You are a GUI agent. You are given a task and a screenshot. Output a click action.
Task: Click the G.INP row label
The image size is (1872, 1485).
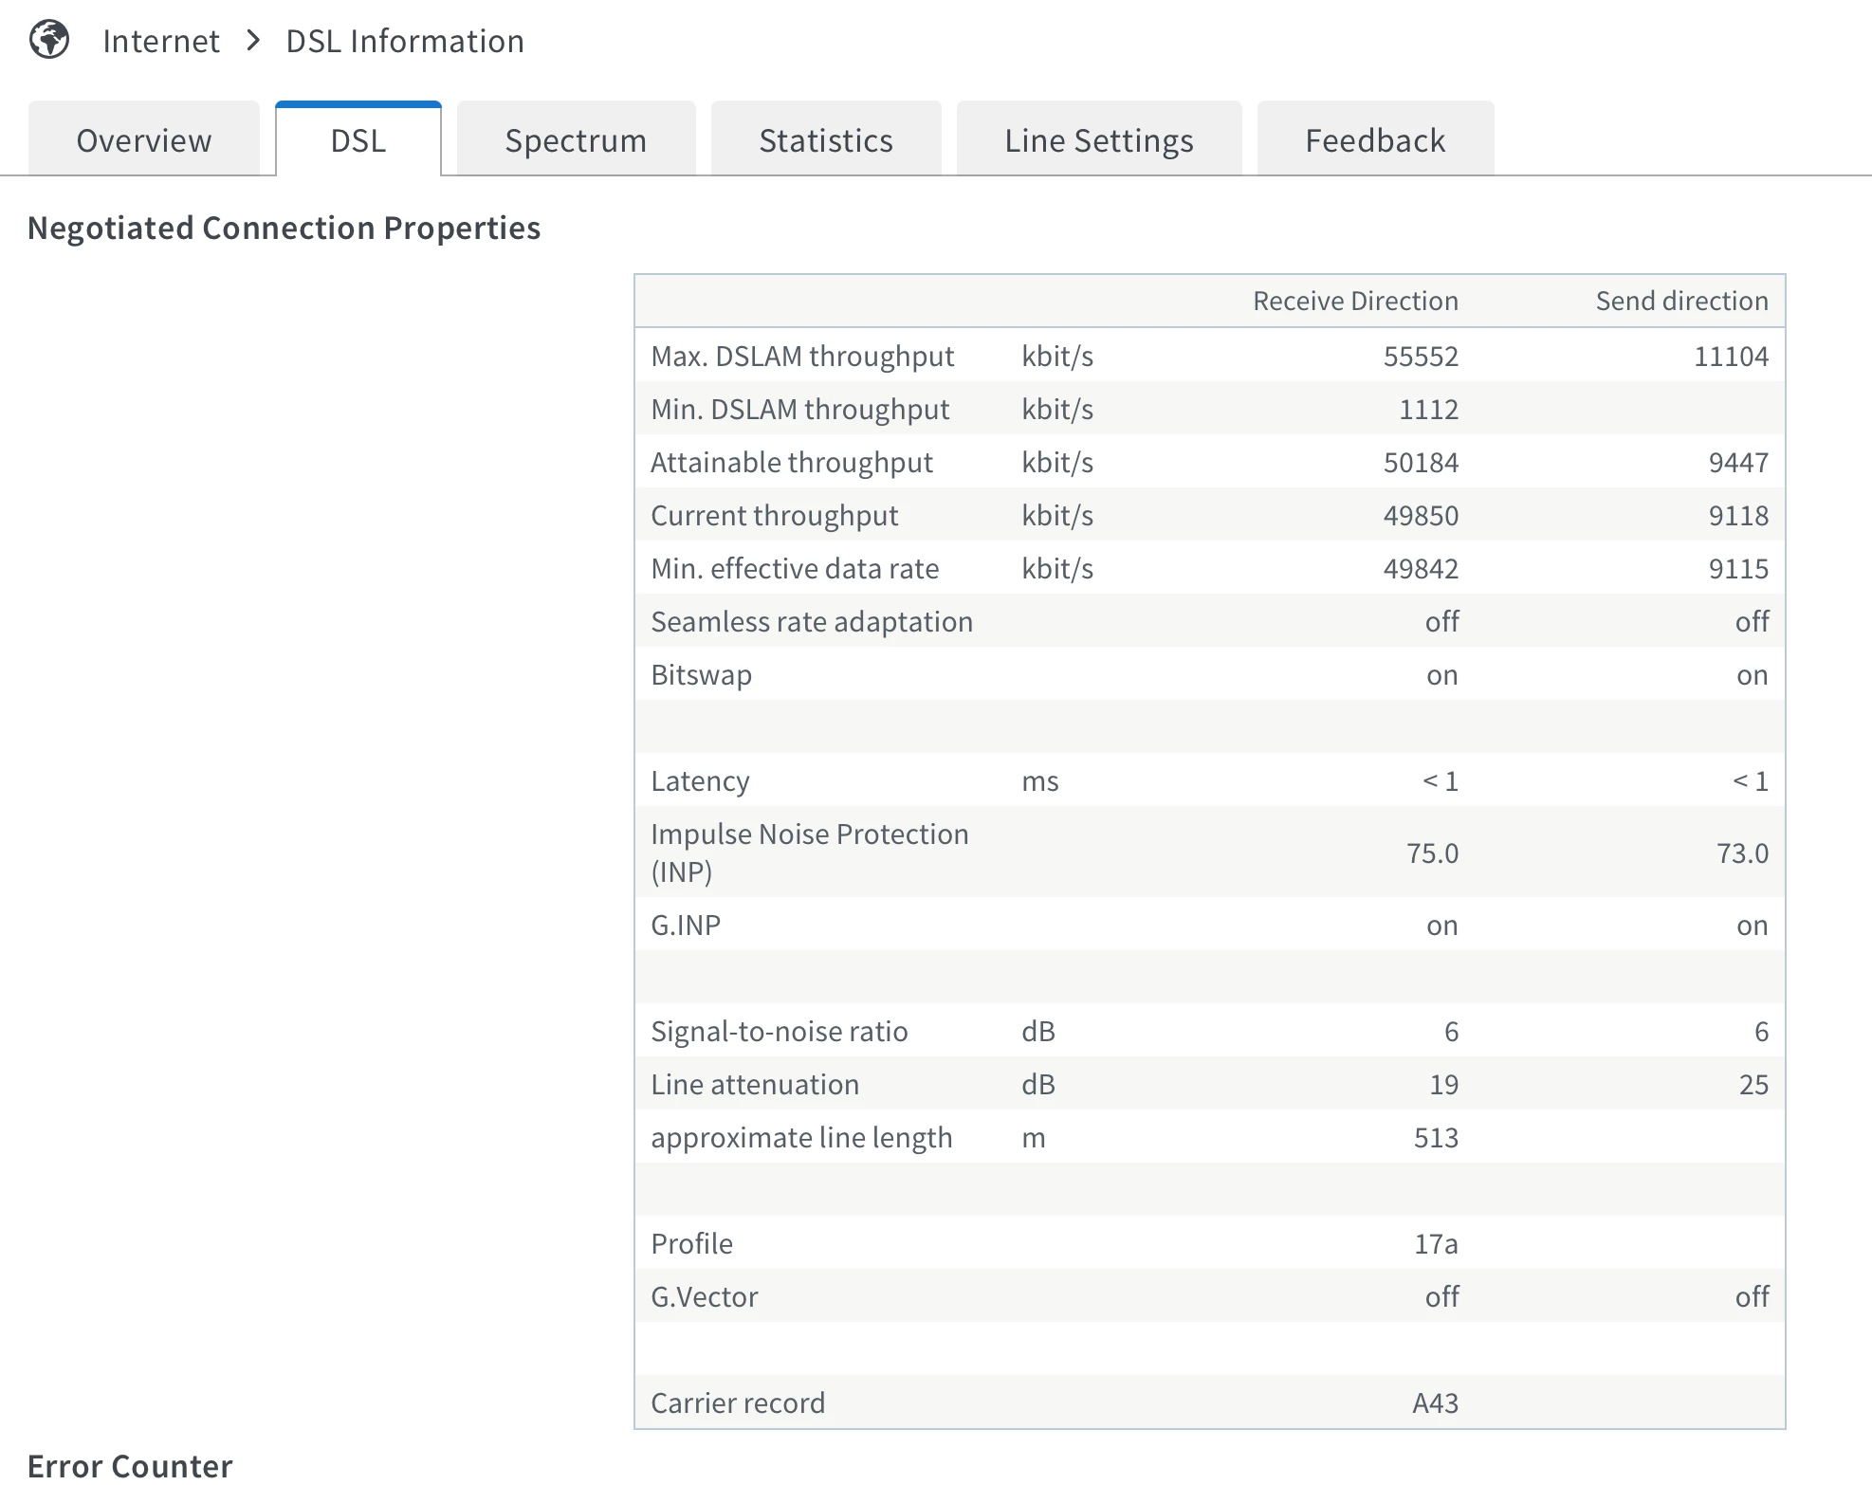coord(686,925)
